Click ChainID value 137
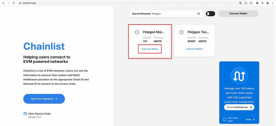276x126 pixels. [145, 41]
